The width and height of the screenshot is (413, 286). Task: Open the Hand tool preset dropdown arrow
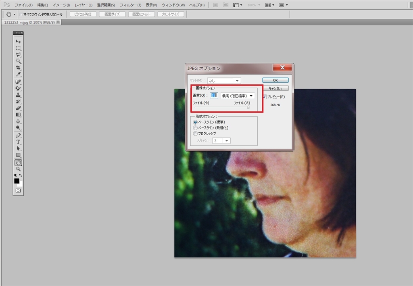click(x=15, y=15)
